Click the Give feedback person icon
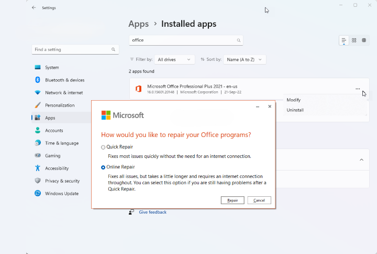This screenshot has width=377, height=254. point(131,212)
